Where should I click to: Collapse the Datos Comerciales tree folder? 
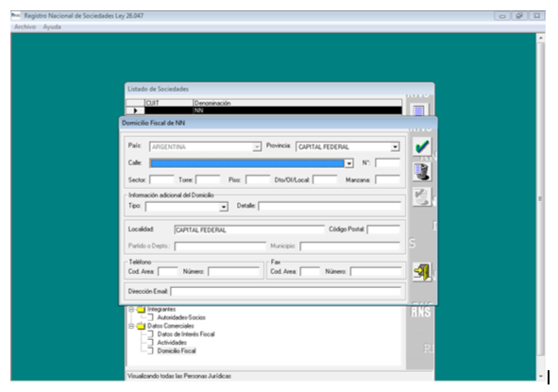[131, 326]
